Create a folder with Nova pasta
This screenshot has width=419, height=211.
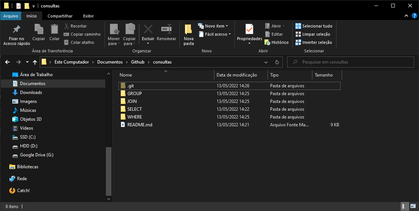click(x=189, y=35)
